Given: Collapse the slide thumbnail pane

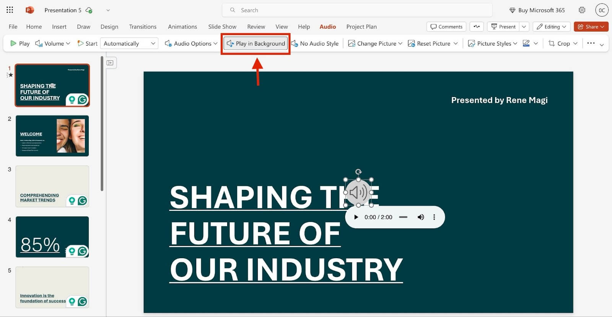Looking at the screenshot, I should (110, 63).
